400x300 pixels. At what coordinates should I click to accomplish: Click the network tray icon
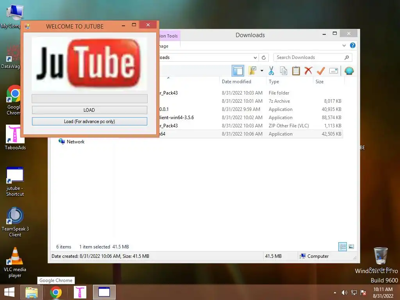[354, 293]
